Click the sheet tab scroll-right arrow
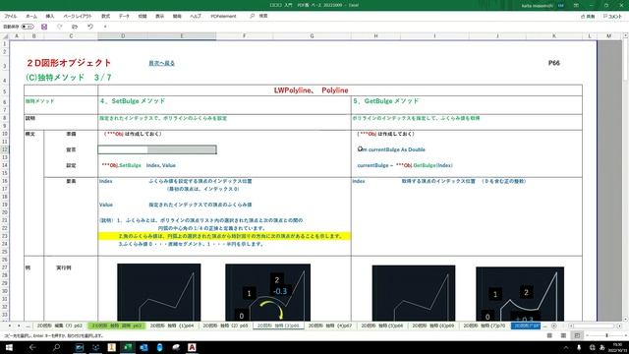 [19, 325]
